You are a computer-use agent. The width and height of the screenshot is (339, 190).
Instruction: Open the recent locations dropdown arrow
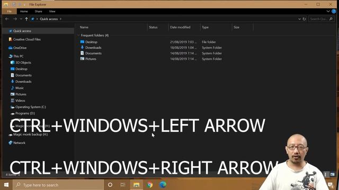(x=21, y=19)
